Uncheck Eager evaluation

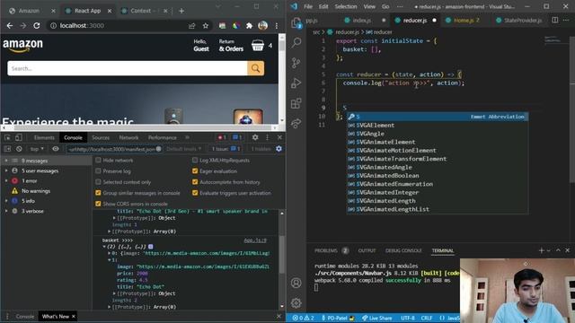coord(195,171)
